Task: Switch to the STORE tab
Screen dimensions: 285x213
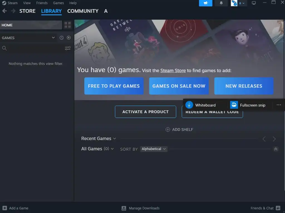Action: (28, 11)
